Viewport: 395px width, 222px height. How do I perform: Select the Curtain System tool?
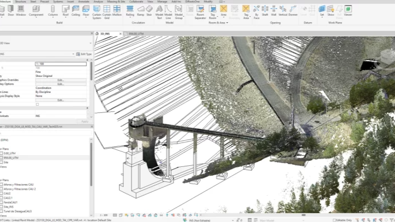96,12
